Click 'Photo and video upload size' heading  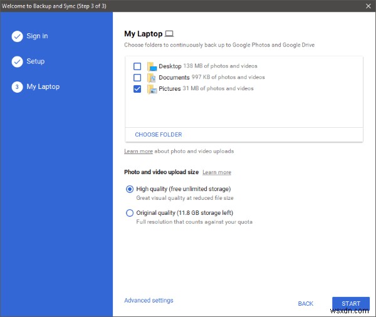tap(162, 172)
